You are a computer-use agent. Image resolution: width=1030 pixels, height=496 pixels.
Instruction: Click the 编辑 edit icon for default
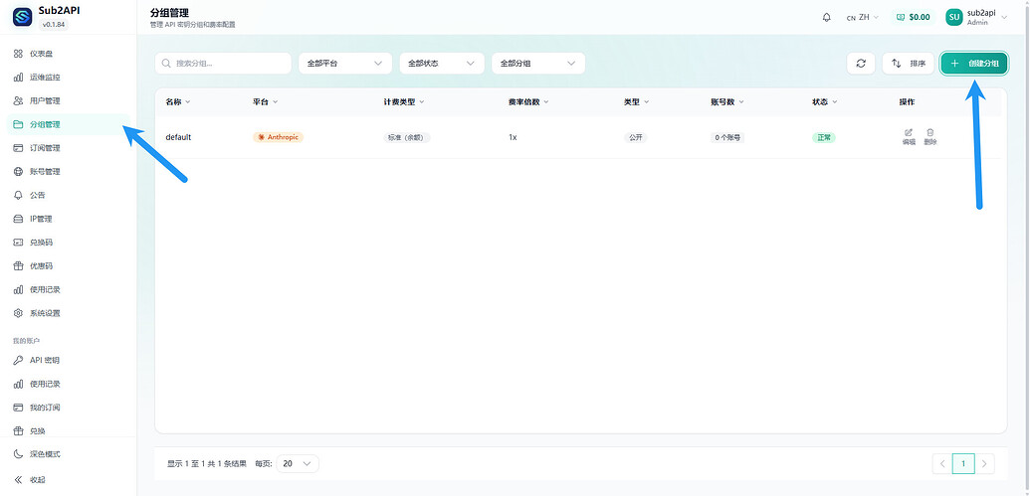[909, 136]
